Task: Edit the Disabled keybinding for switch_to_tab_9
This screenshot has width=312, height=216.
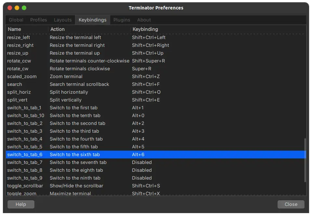Action: pyautogui.click(x=142, y=178)
